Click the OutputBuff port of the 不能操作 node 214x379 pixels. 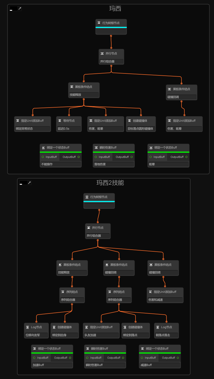78,157
